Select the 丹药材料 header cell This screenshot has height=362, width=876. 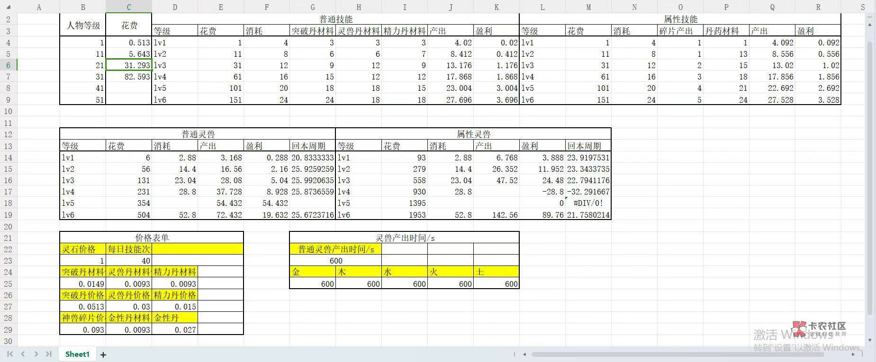pyautogui.click(x=726, y=31)
